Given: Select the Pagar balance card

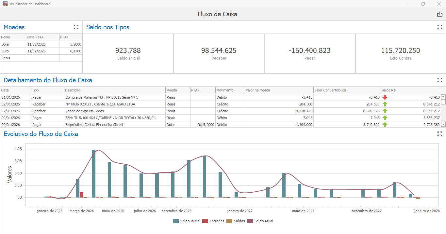Looking at the screenshot, I should pyautogui.click(x=309, y=54).
